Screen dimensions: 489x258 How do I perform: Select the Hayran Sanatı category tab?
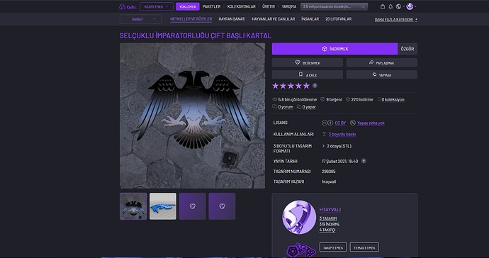[232, 19]
